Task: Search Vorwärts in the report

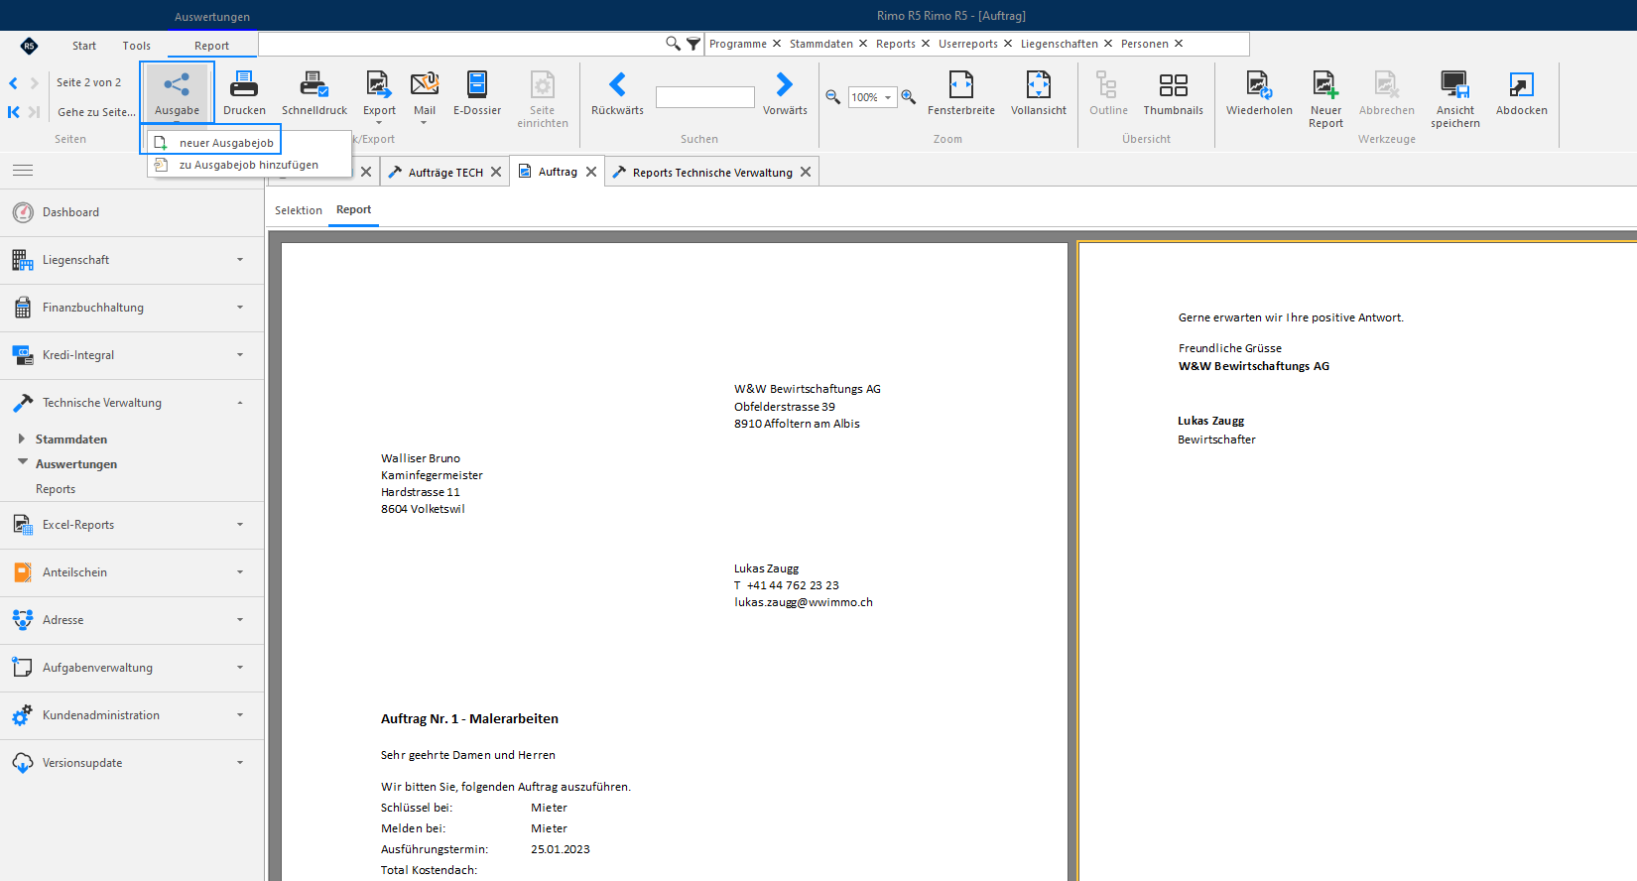Action: click(x=785, y=94)
